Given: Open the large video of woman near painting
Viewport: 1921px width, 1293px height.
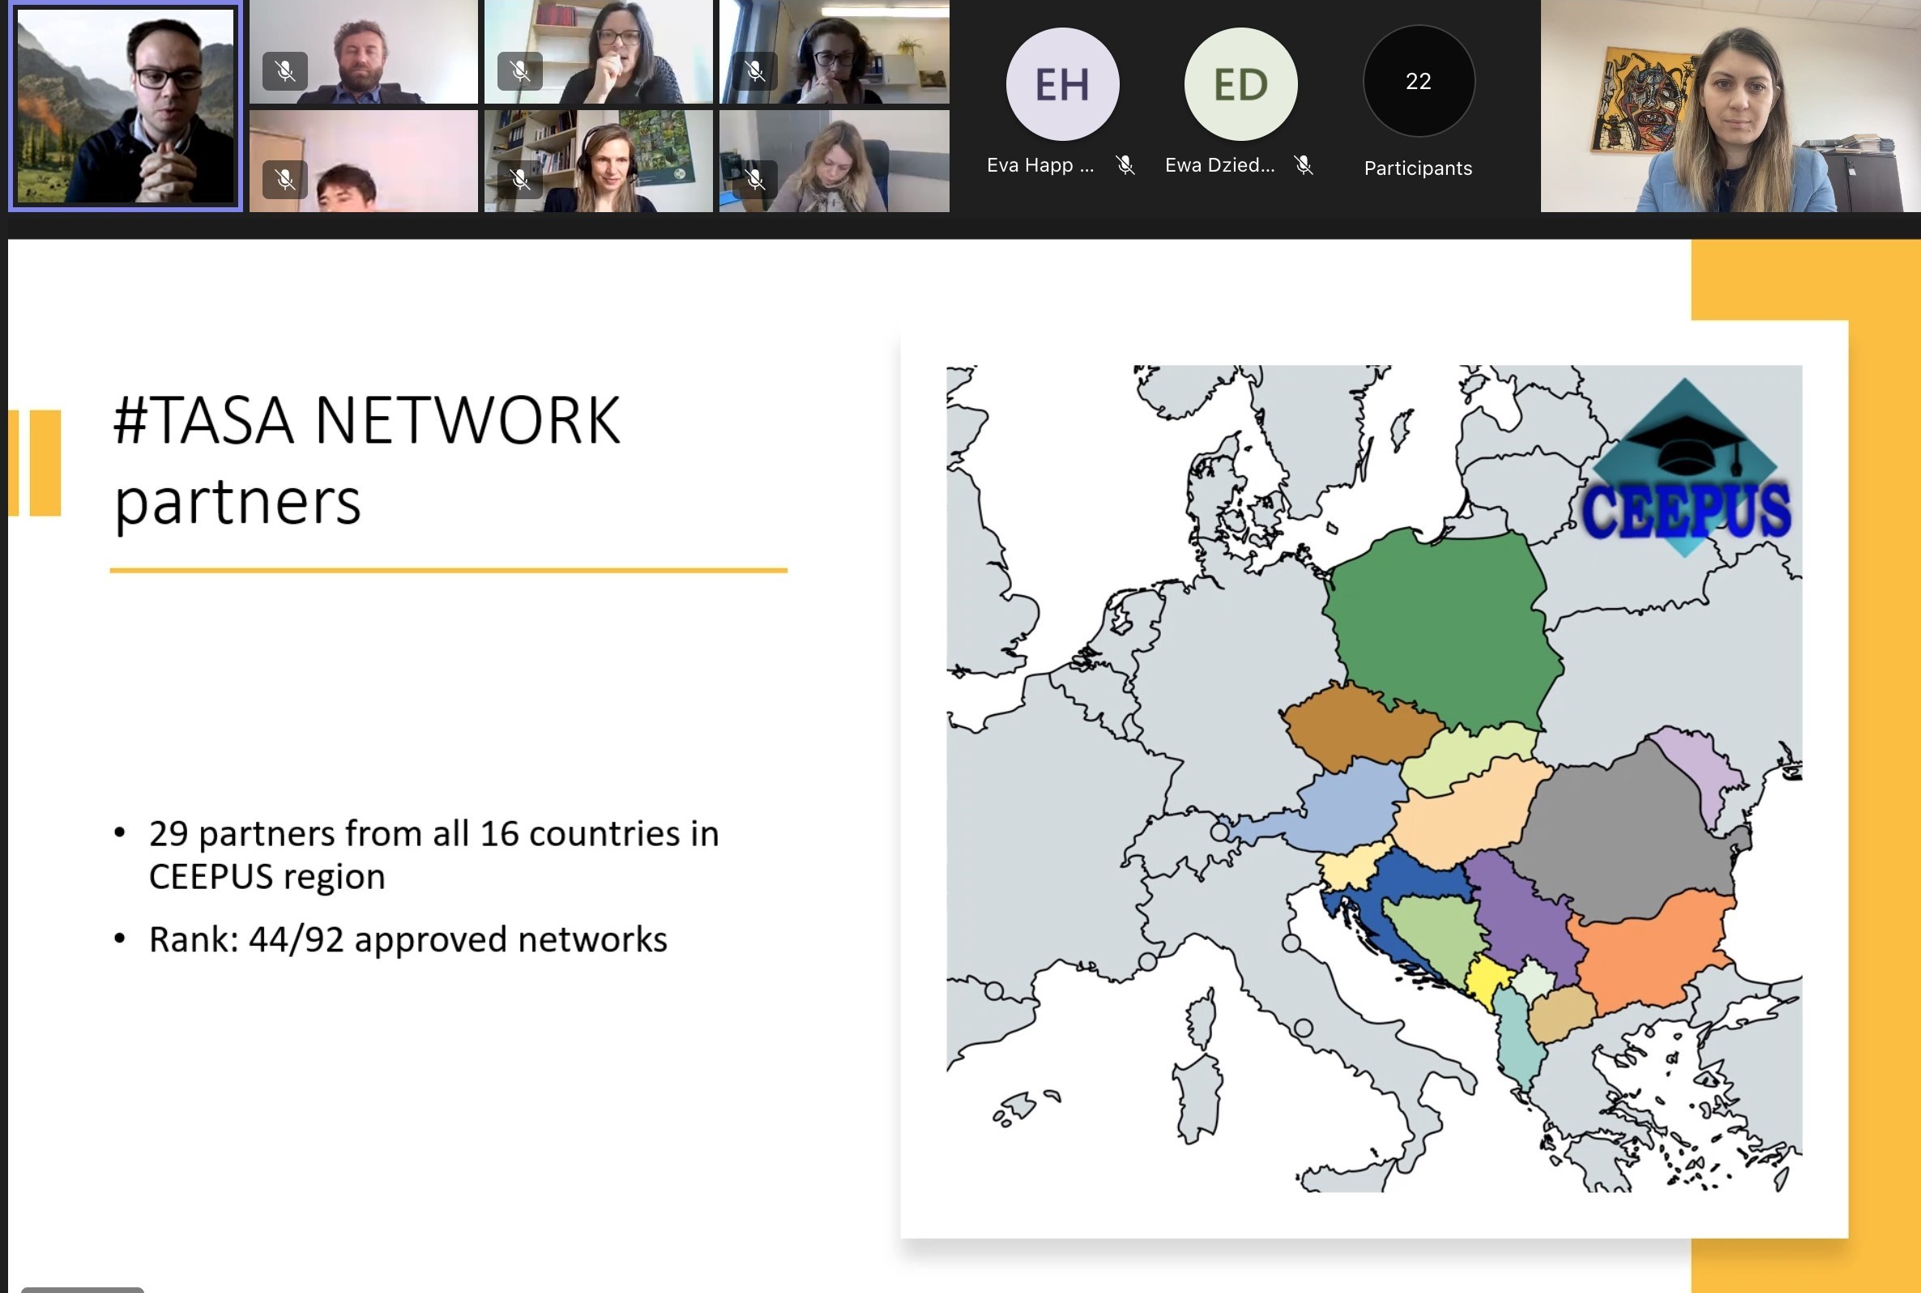Looking at the screenshot, I should pos(1731,105).
